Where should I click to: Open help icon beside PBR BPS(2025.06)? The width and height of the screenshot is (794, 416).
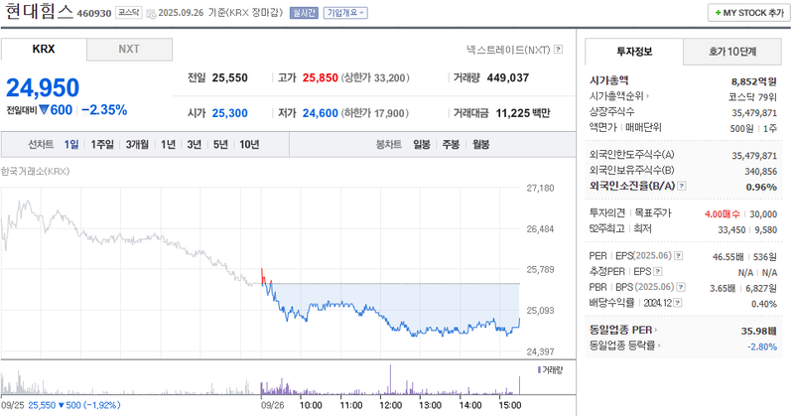click(681, 287)
